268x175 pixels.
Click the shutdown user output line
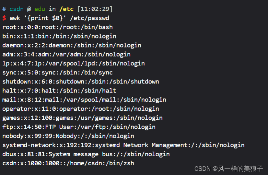[x=81, y=82]
